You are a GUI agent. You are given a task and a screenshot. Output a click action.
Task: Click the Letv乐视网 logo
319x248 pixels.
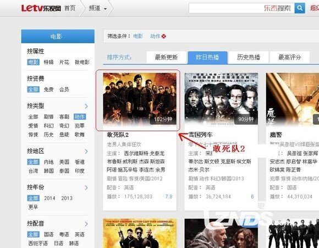[x=41, y=8]
